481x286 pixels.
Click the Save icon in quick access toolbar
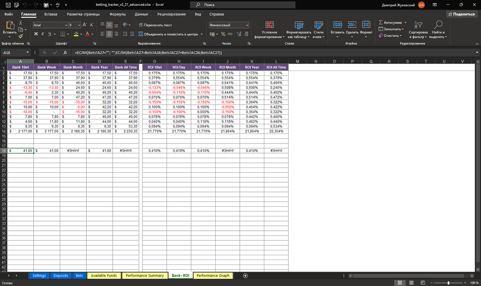(x=7, y=4)
